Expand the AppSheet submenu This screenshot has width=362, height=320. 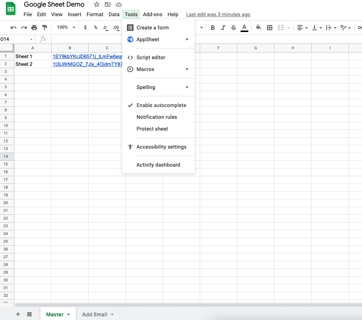(158, 39)
